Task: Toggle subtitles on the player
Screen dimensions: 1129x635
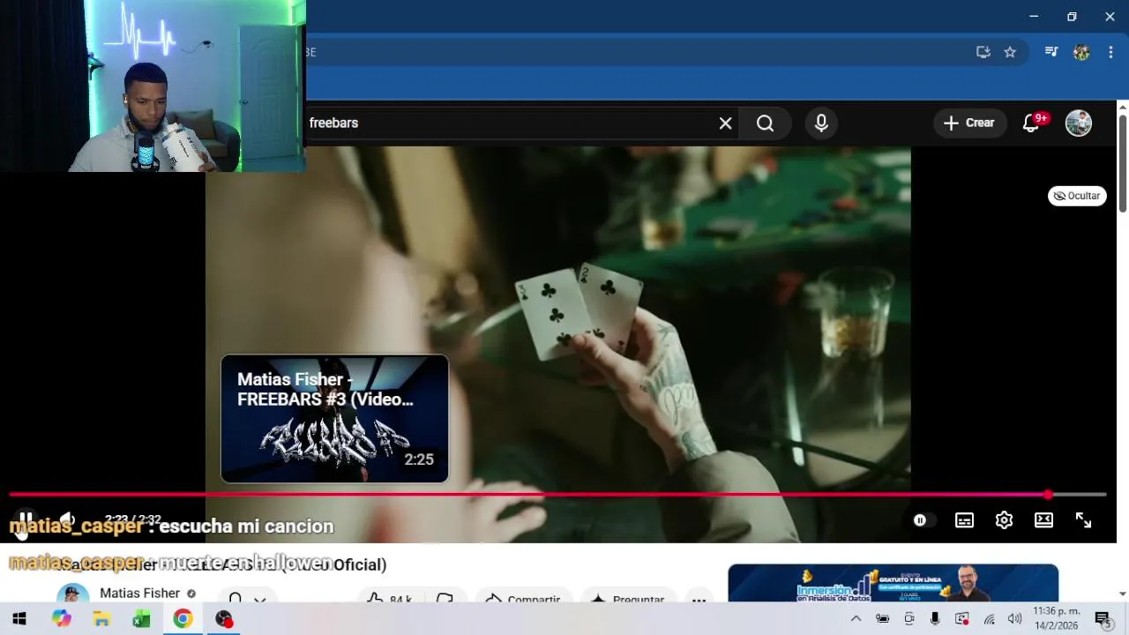Action: click(x=964, y=520)
